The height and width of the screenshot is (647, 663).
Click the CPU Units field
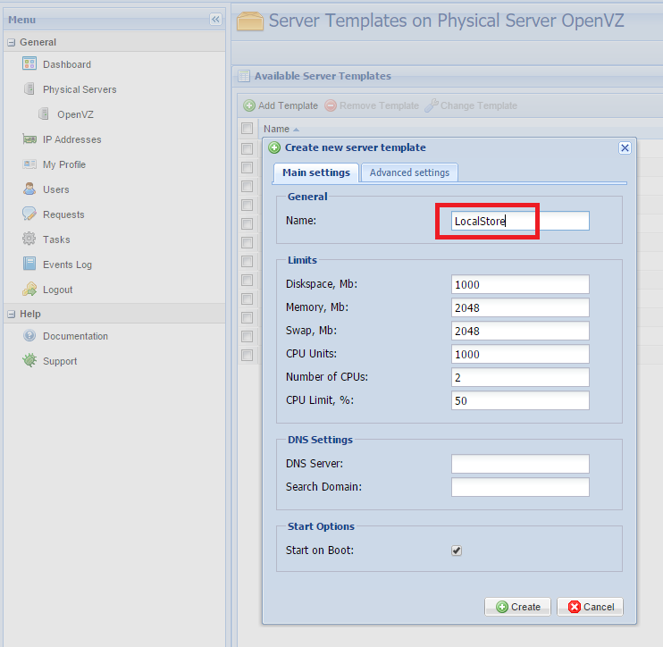pos(520,354)
